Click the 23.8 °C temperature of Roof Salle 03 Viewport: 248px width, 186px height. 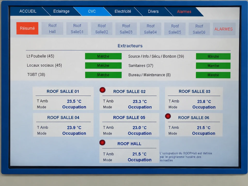tap(204, 101)
